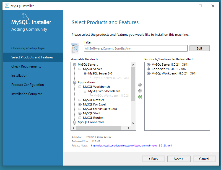
Task: Expand the MySQL Router node
Action: point(80,118)
